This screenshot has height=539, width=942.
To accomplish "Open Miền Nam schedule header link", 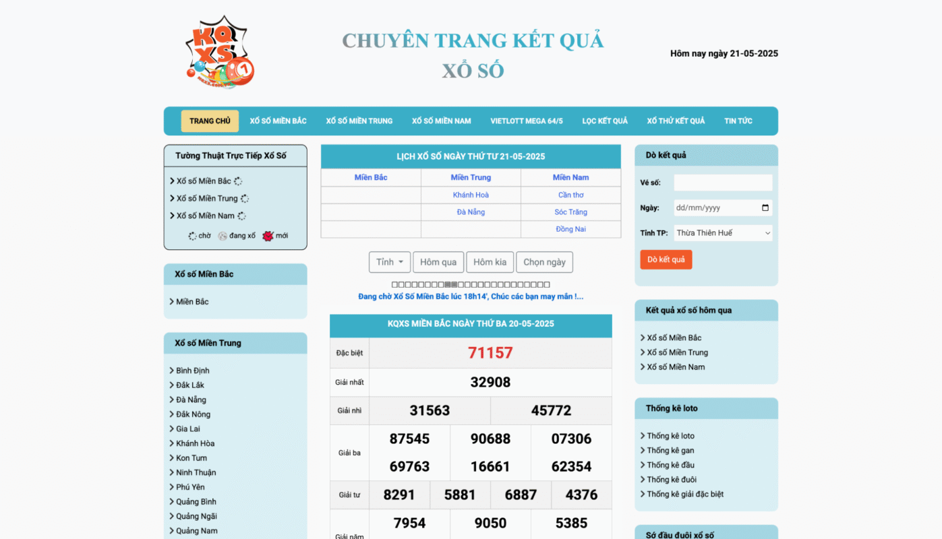I will tap(570, 178).
